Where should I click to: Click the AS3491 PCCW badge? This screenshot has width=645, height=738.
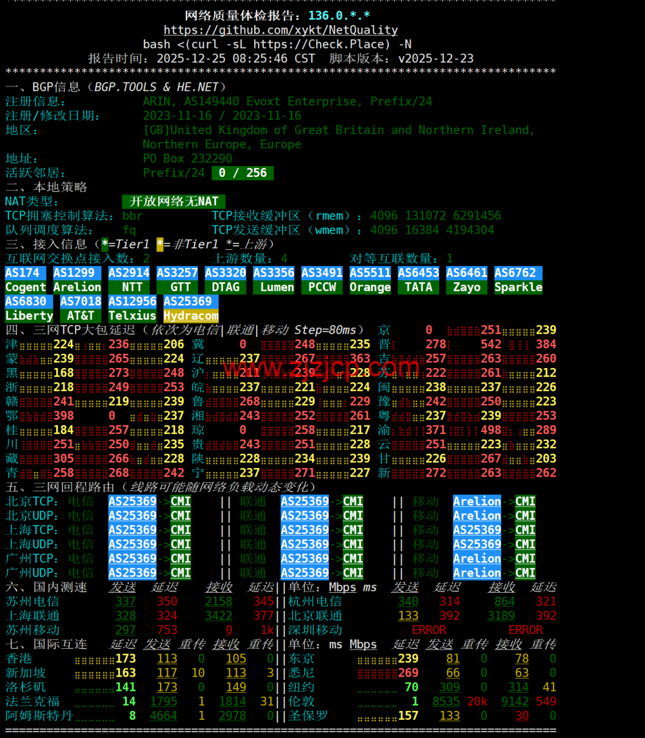[x=321, y=280]
